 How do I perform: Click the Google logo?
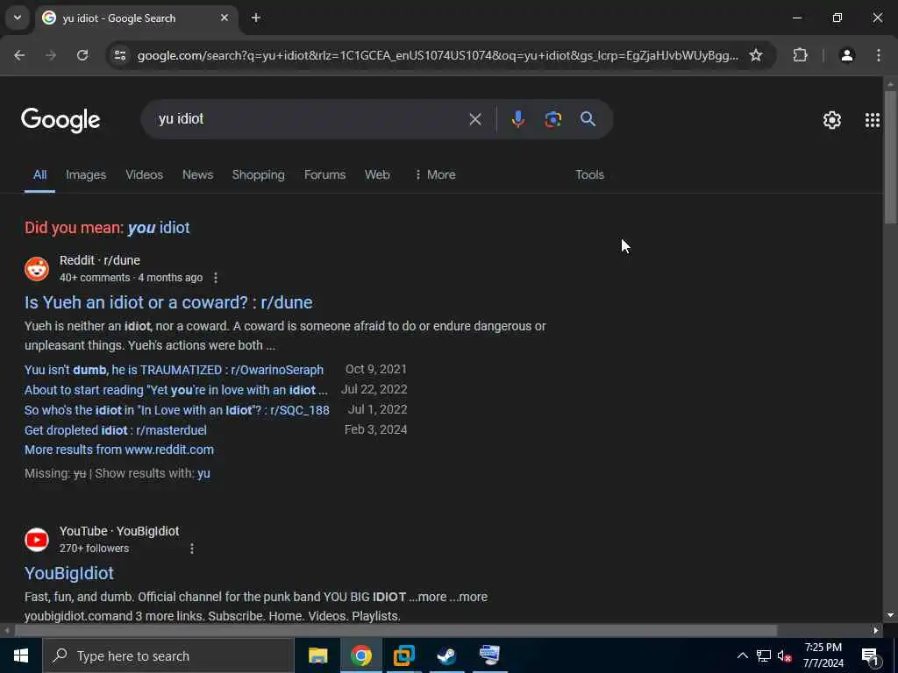pos(61,119)
